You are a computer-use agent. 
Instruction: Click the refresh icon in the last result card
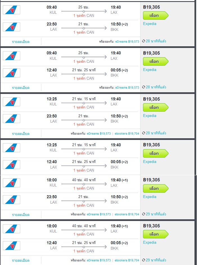144,260
